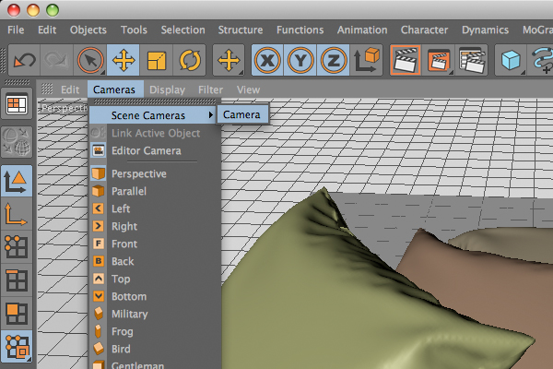The height and width of the screenshot is (369, 553).
Task: Switch to Edges mode icon
Action: [17, 280]
